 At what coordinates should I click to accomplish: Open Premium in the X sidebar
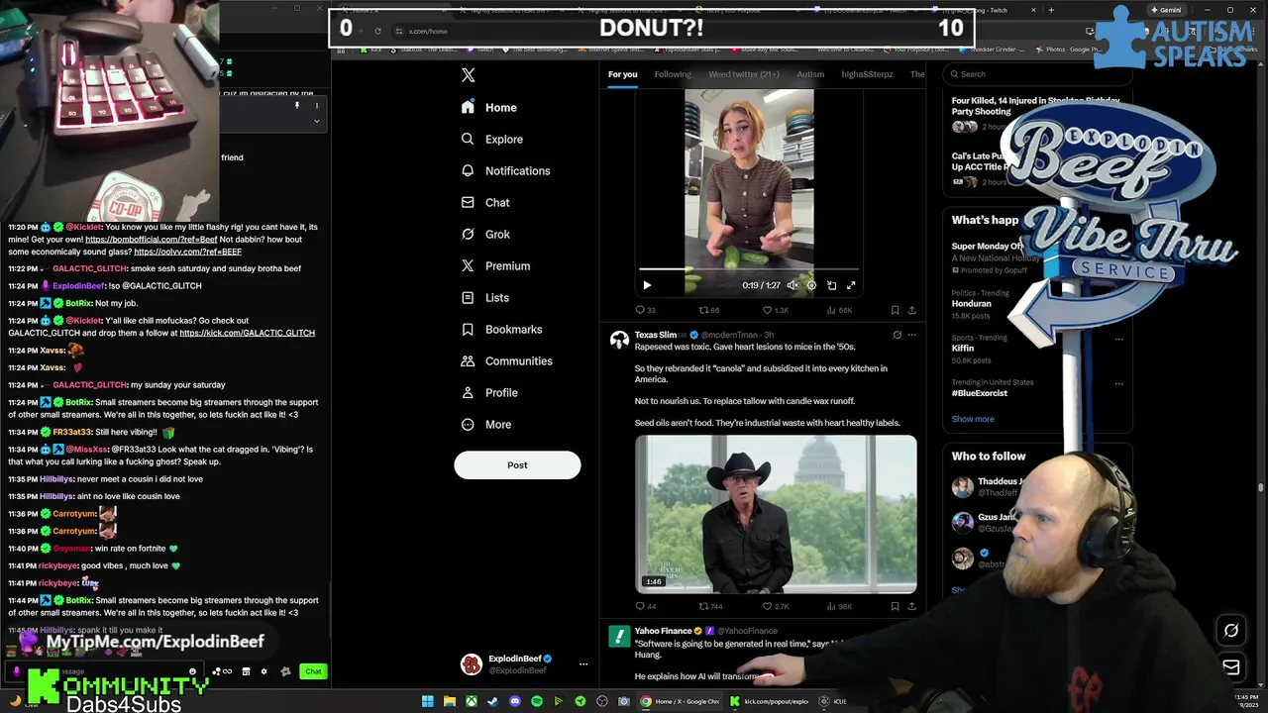[x=495, y=265]
